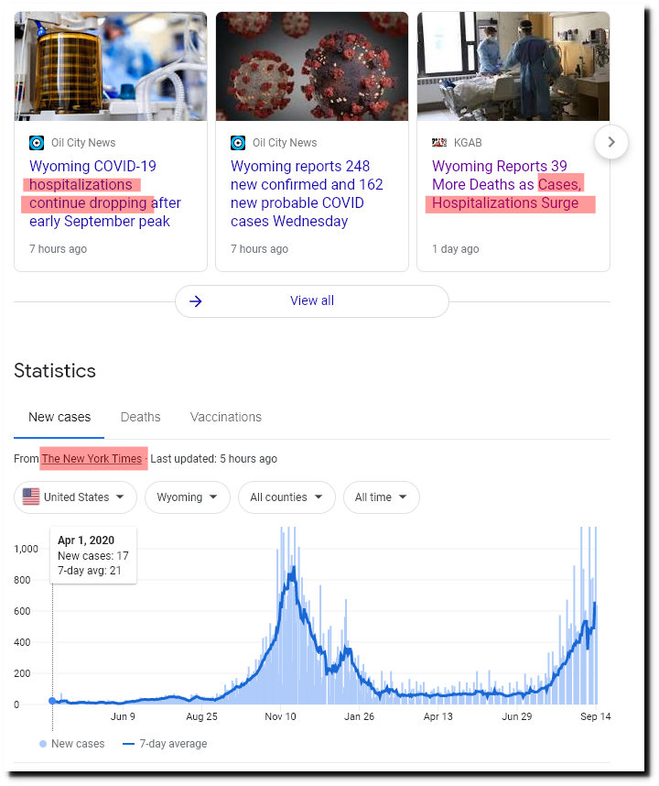The width and height of the screenshot is (659, 786).
Task: Open The New York Times source link
Action: [92, 459]
